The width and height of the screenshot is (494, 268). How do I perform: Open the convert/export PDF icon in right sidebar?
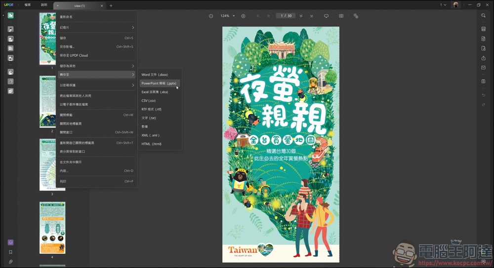pyautogui.click(x=483, y=38)
